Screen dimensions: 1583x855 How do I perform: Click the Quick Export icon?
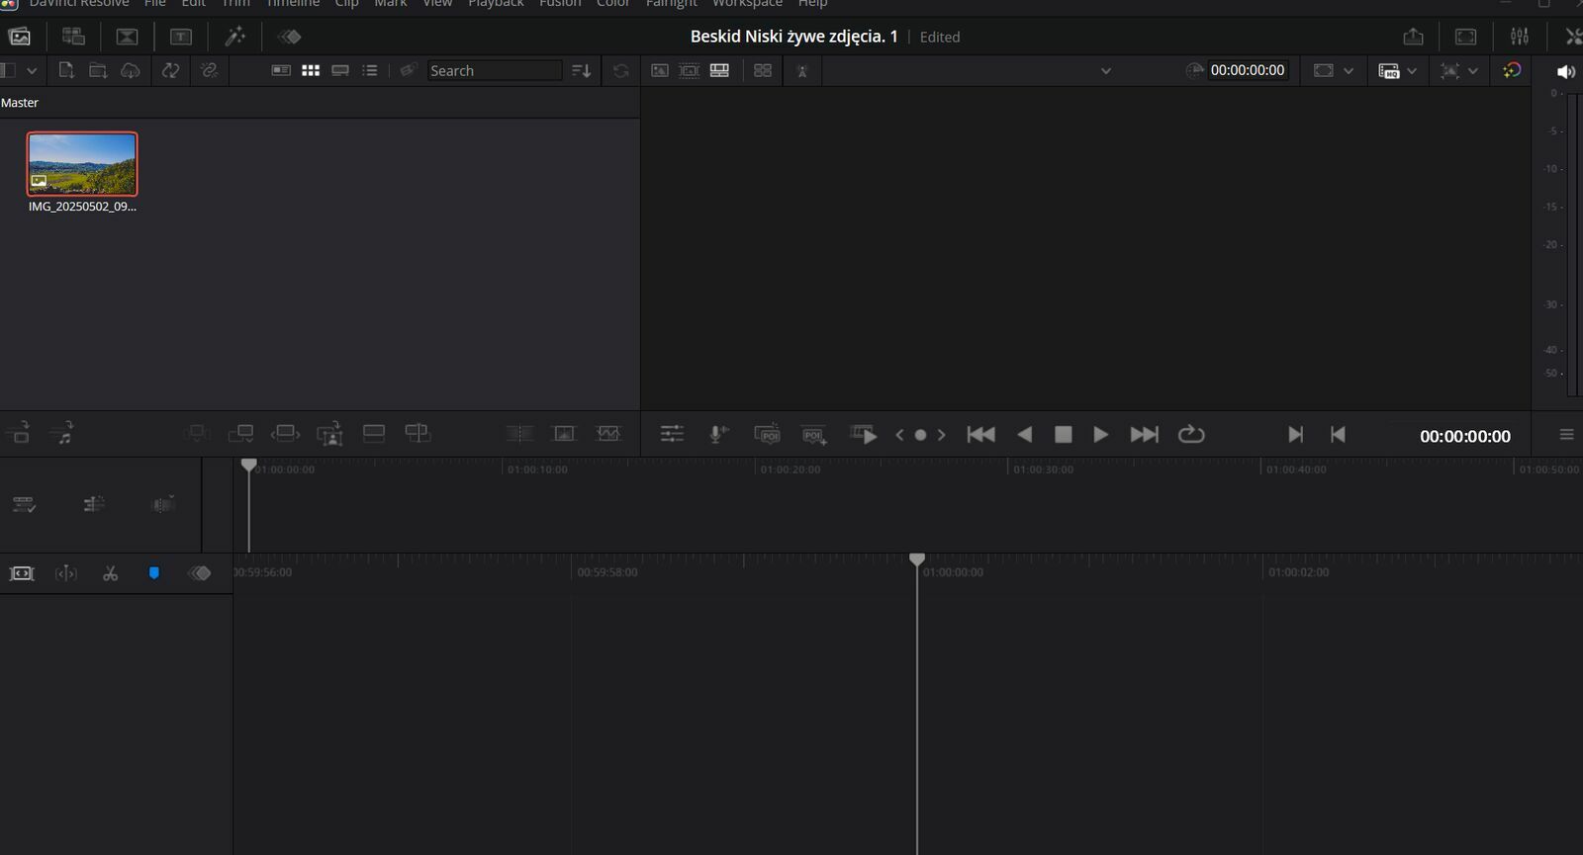pyautogui.click(x=1413, y=37)
